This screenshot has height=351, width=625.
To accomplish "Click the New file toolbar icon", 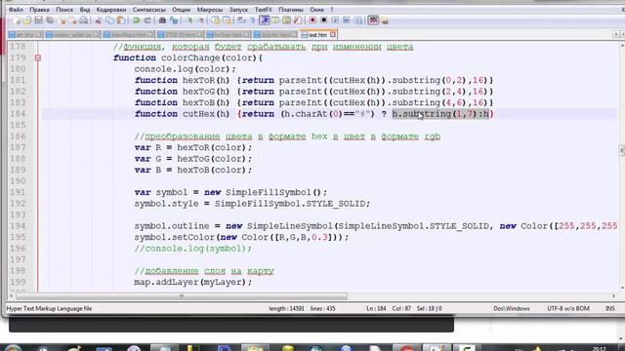I will 16,20.
